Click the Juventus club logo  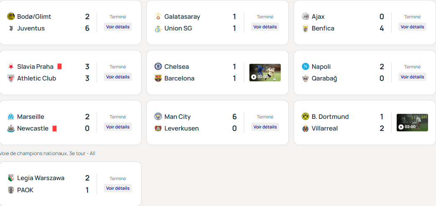(x=11, y=28)
